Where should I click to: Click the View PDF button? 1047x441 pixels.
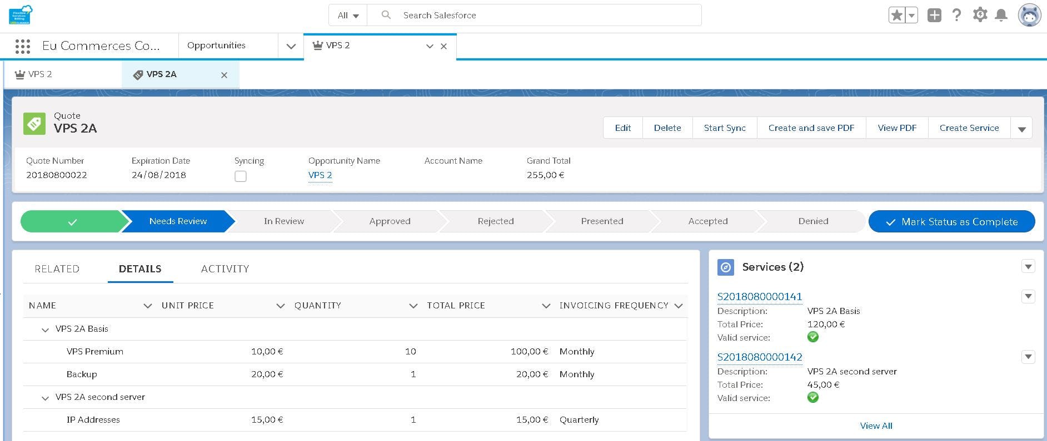[897, 128]
